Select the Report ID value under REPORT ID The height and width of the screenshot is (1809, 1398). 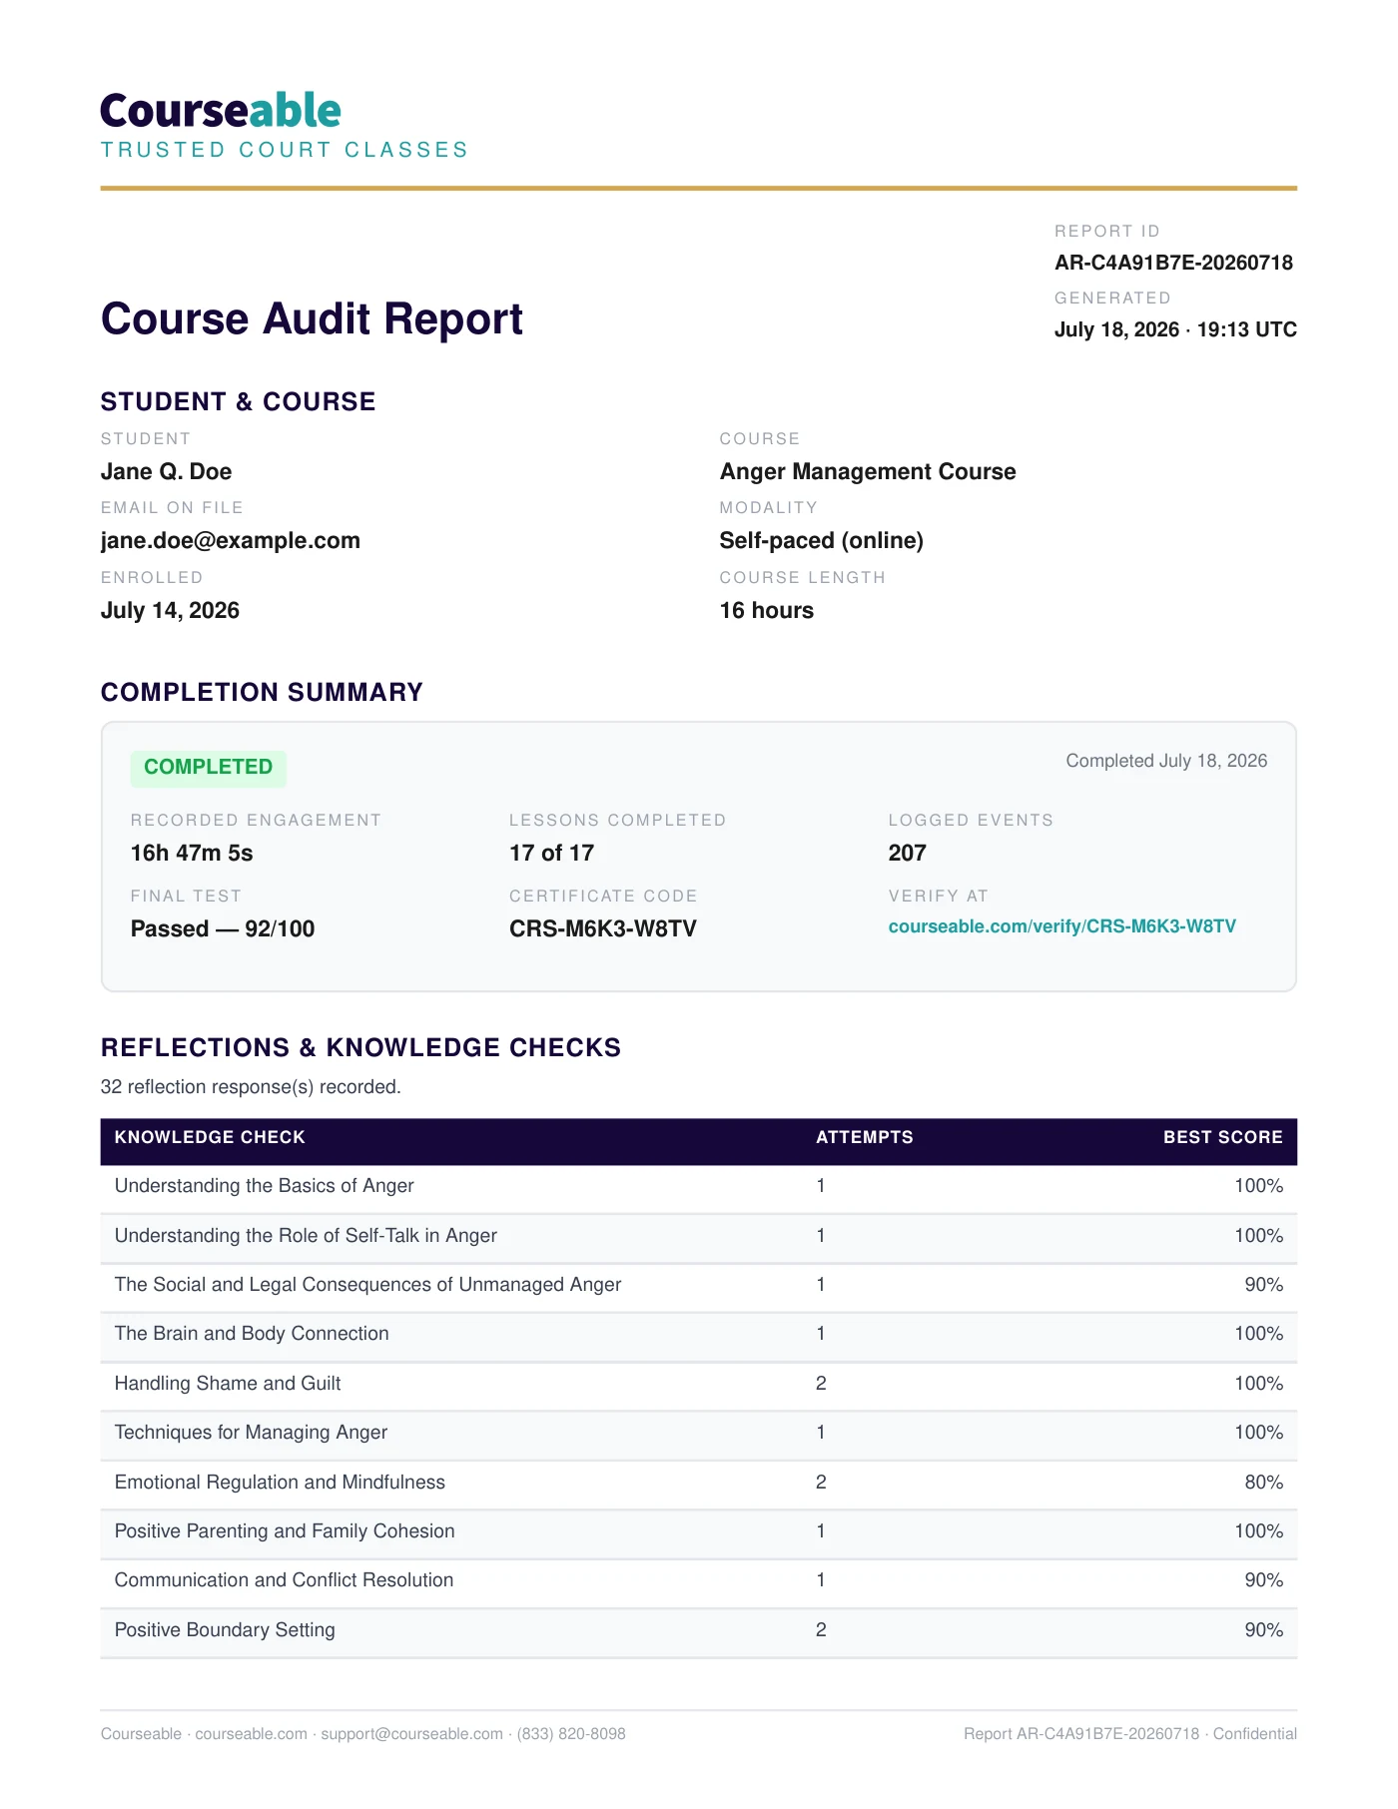pyautogui.click(x=1173, y=263)
